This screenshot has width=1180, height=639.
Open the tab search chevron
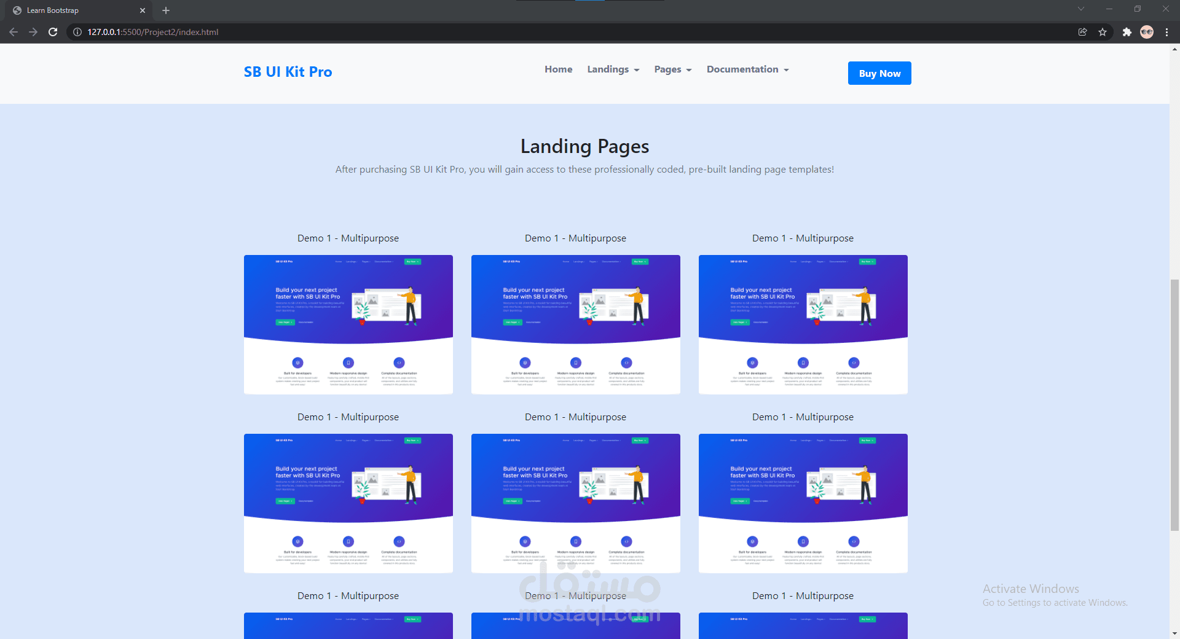(x=1081, y=9)
